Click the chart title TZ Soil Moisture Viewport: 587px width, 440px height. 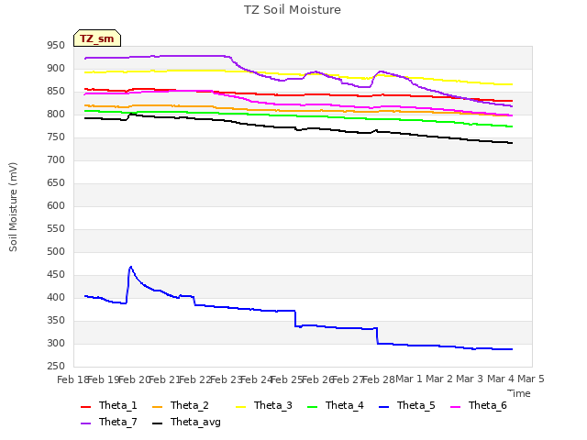(x=293, y=10)
